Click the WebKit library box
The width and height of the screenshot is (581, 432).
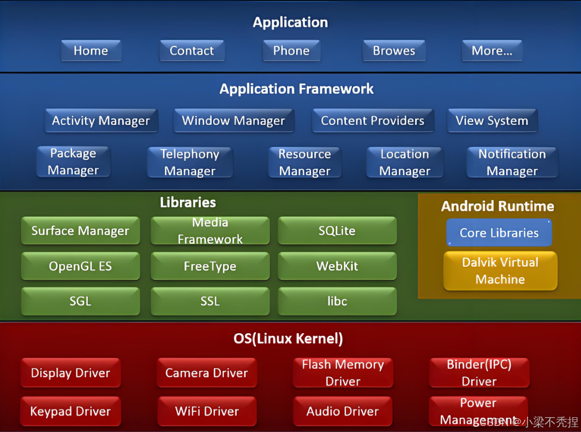(x=337, y=266)
